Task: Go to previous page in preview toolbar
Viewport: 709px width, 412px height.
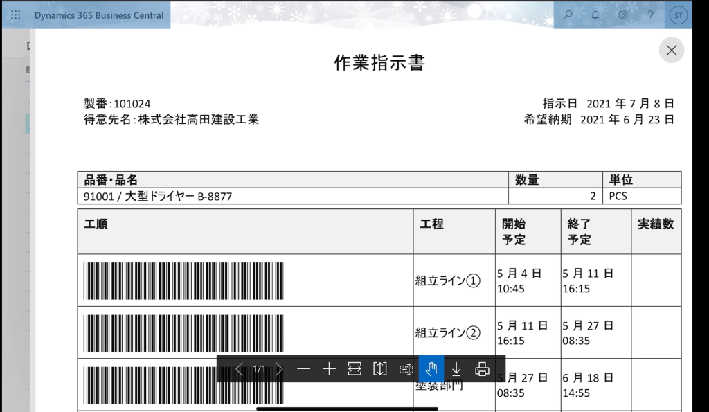Action: (239, 369)
